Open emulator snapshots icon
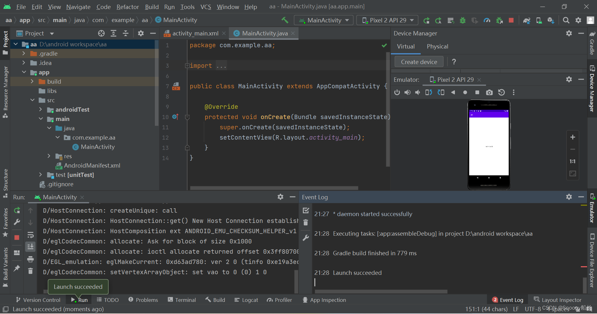 (502, 92)
